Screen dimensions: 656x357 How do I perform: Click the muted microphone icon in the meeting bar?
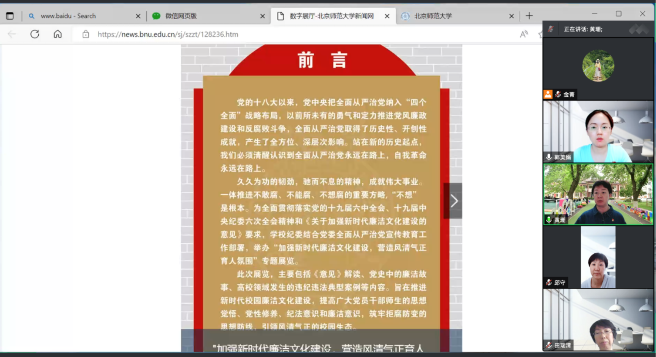click(x=551, y=29)
